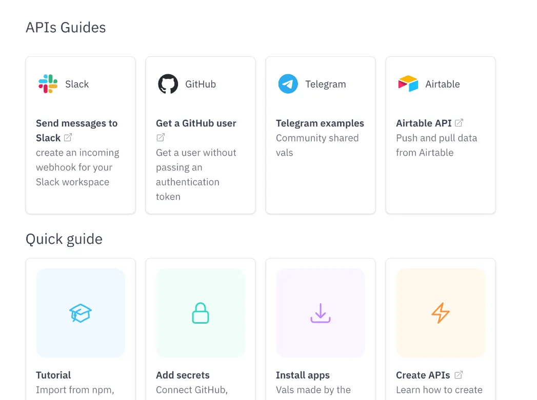Click the Airtable logo icon
Screen dimensions: 537x400
pos(408,84)
